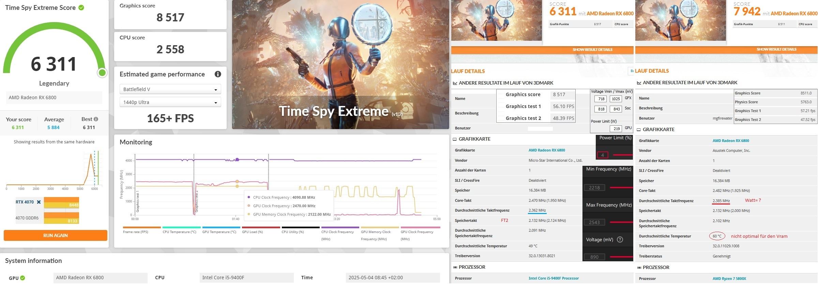Click the yellow GPU memory clock marker on the graph
Image resolution: width=819 pixels, height=284 pixels.
click(x=237, y=186)
